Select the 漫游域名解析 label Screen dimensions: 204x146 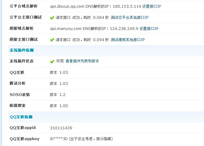[21, 28]
